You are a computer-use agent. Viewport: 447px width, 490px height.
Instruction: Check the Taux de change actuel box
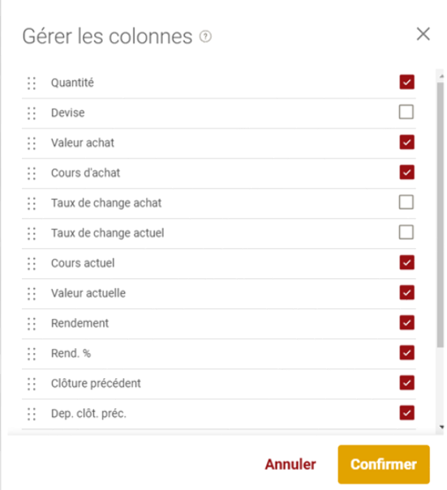(406, 232)
